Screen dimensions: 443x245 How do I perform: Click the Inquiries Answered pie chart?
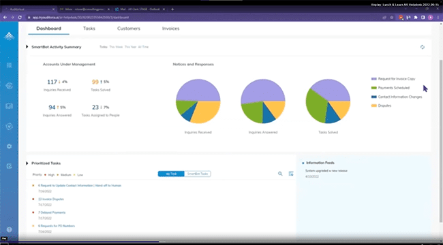tap(263, 101)
